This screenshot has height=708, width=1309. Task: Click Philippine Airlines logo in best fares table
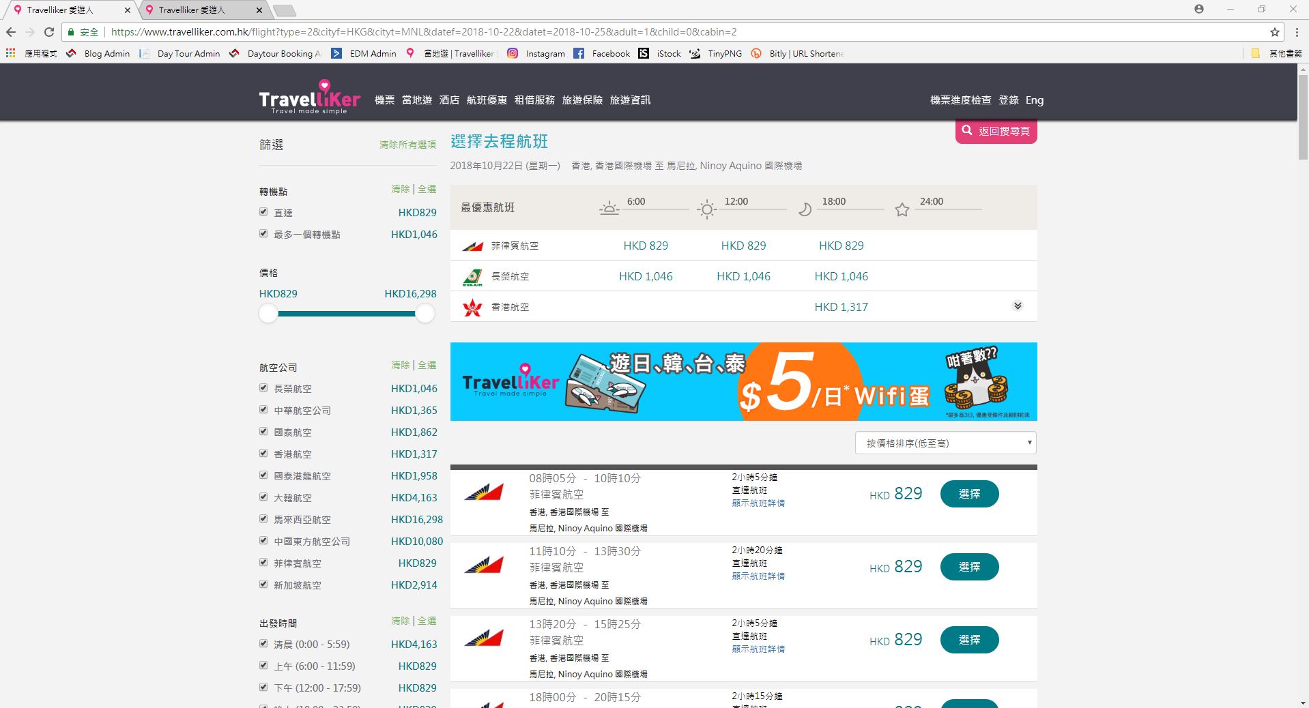[x=472, y=246]
